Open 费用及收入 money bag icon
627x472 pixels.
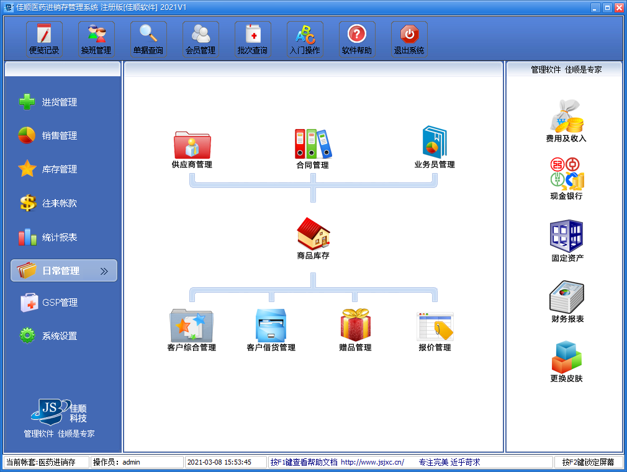tap(566, 116)
